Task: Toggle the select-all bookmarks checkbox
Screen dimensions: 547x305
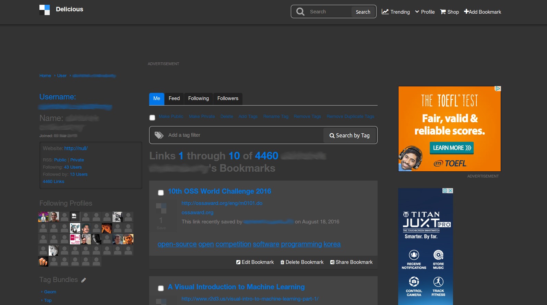Action: pos(152,118)
